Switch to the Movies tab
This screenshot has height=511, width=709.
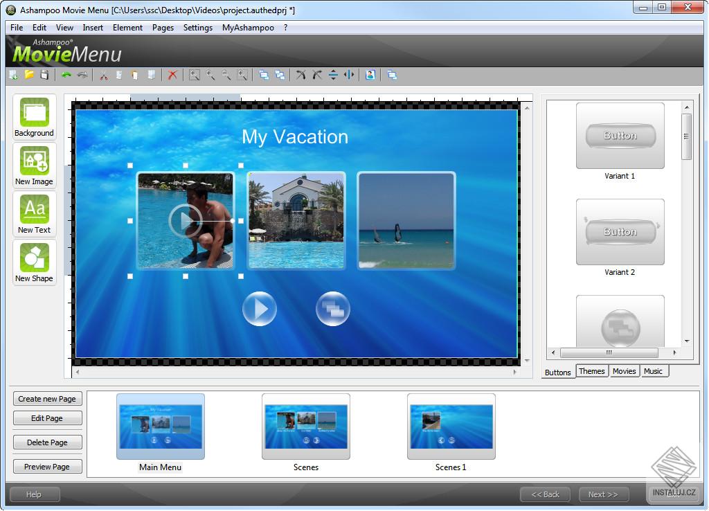pos(624,371)
